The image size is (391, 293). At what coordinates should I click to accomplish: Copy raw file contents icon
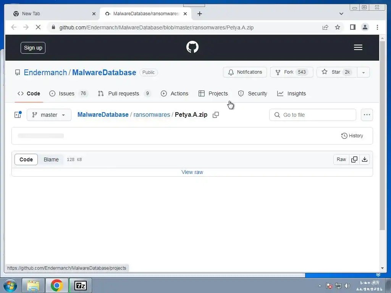pos(354,159)
